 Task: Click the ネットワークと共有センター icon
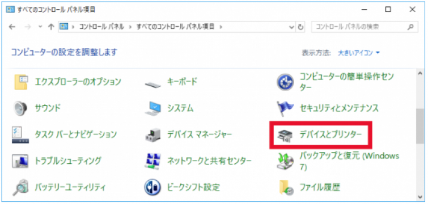[153, 161]
